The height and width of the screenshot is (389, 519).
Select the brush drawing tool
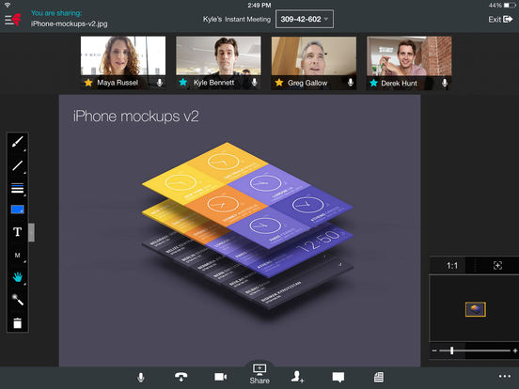[x=17, y=142]
